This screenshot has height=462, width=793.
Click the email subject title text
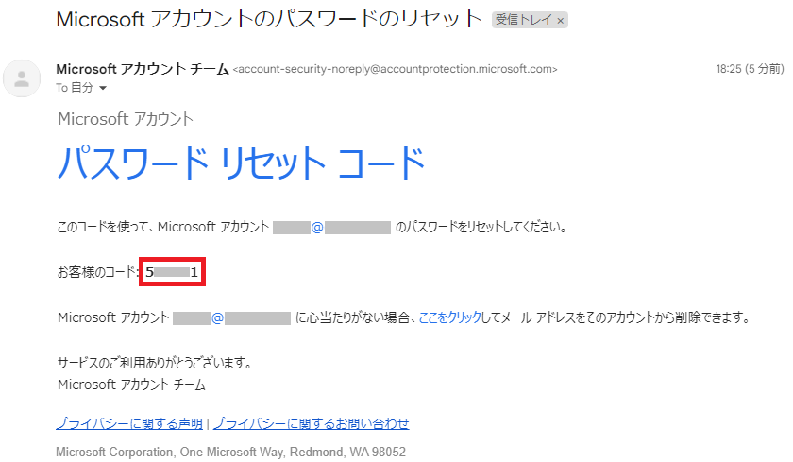coord(268,19)
